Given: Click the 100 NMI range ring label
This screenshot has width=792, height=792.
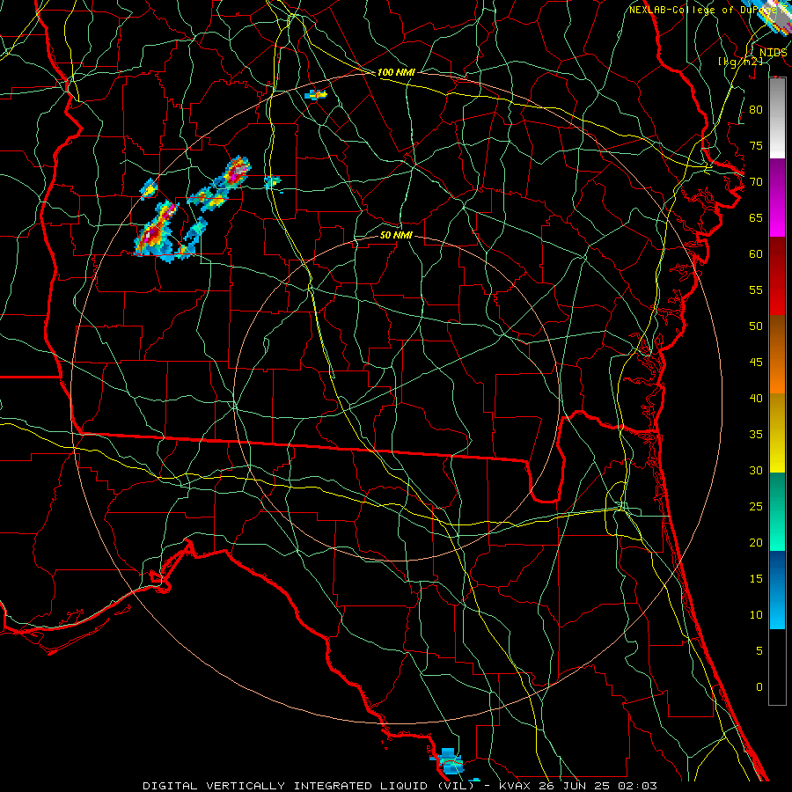Looking at the screenshot, I should (x=396, y=72).
